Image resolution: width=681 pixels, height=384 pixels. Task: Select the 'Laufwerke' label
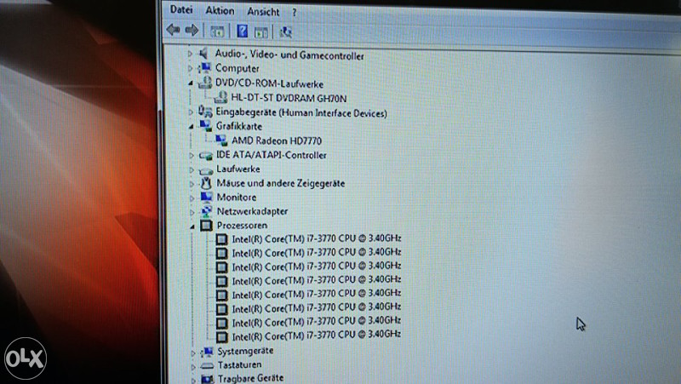[238, 169]
